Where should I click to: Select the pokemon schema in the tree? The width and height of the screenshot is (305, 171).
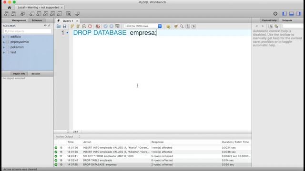click(17, 47)
